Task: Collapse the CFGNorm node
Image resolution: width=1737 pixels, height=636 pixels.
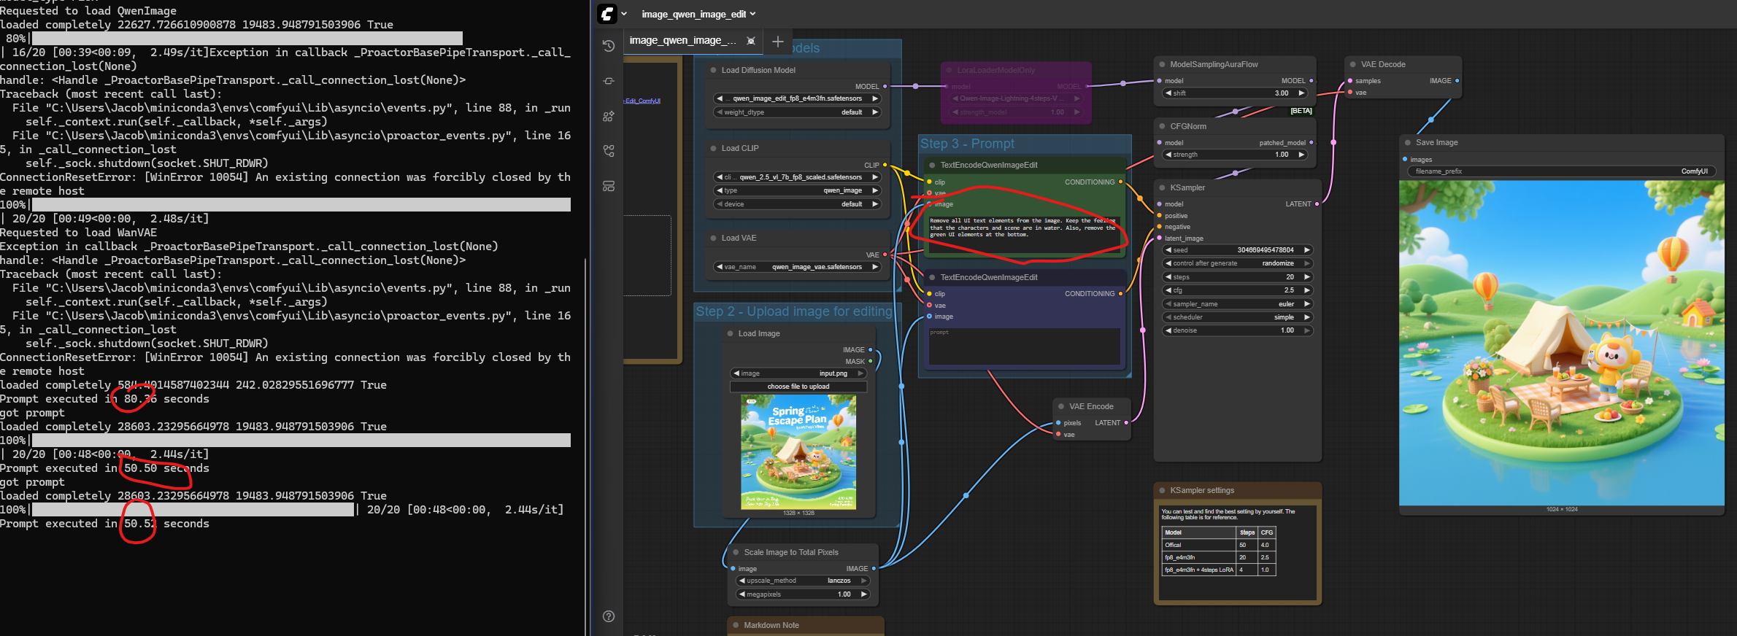Action: tap(1163, 126)
